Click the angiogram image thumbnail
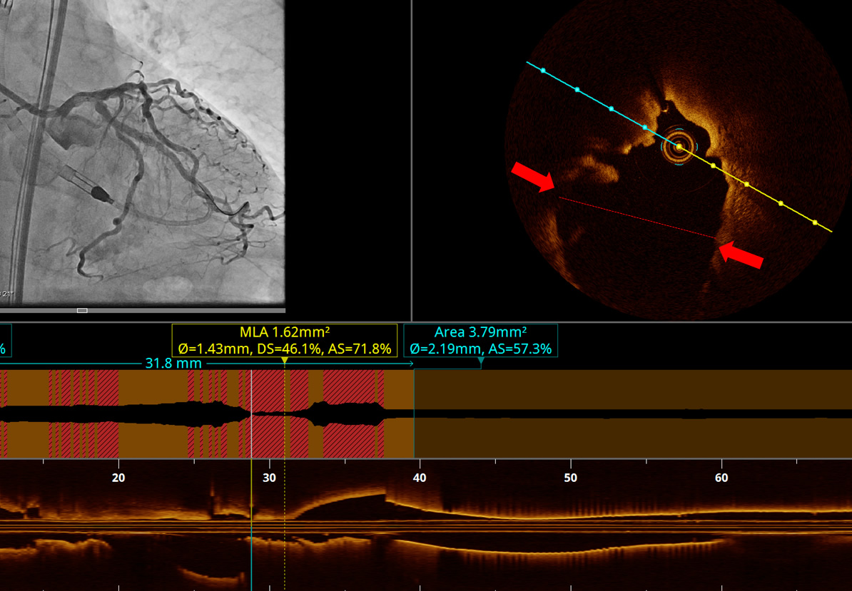This screenshot has height=591, width=852. click(142, 153)
